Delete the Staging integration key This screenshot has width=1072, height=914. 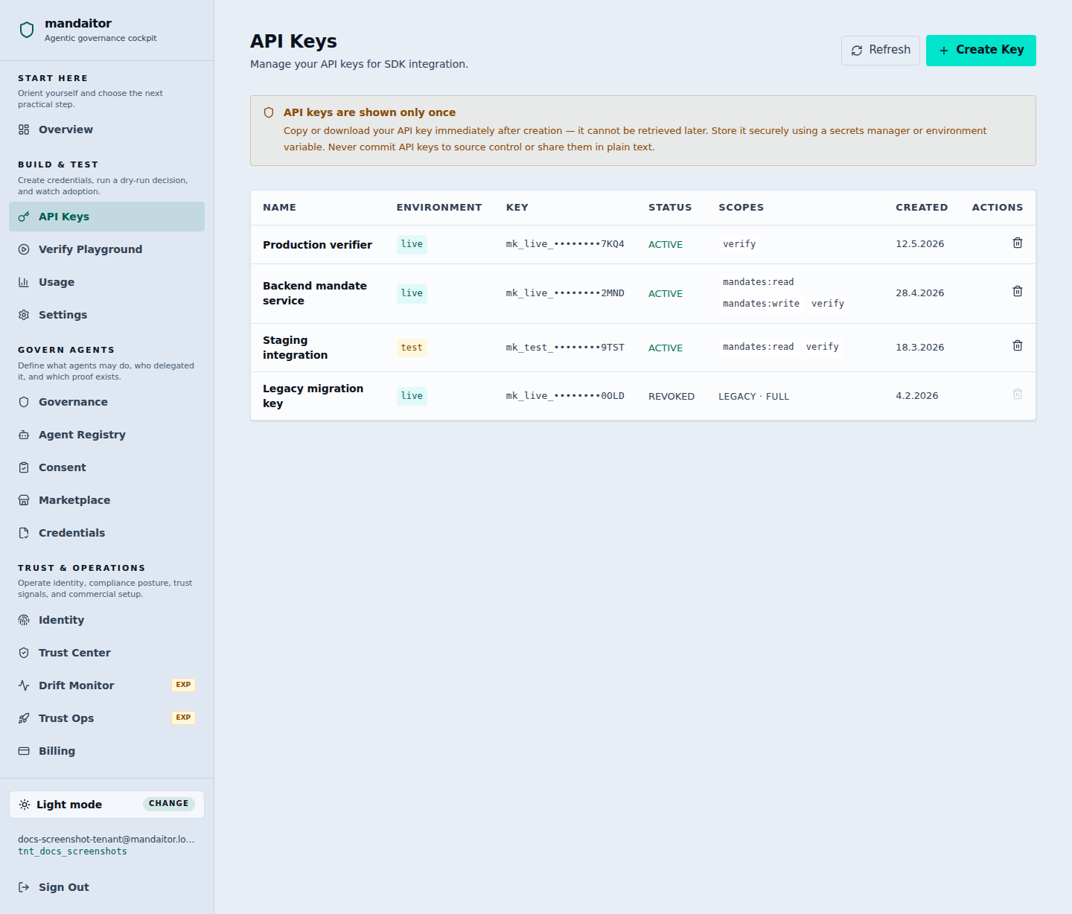[x=1018, y=345]
